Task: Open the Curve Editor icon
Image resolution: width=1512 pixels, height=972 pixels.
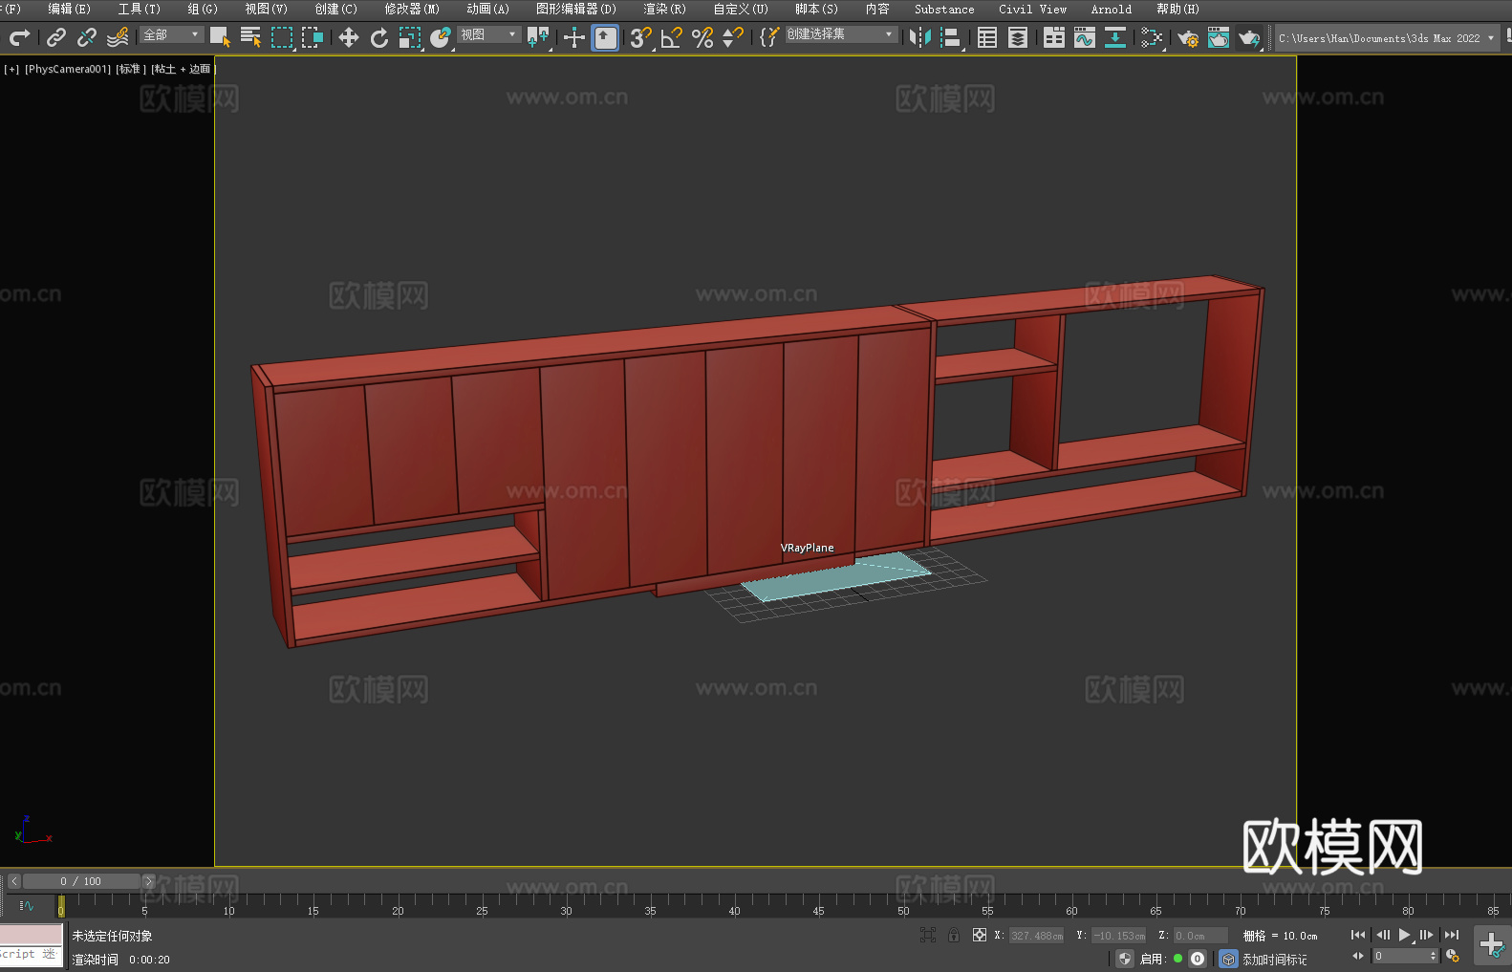Action: coord(1085,37)
